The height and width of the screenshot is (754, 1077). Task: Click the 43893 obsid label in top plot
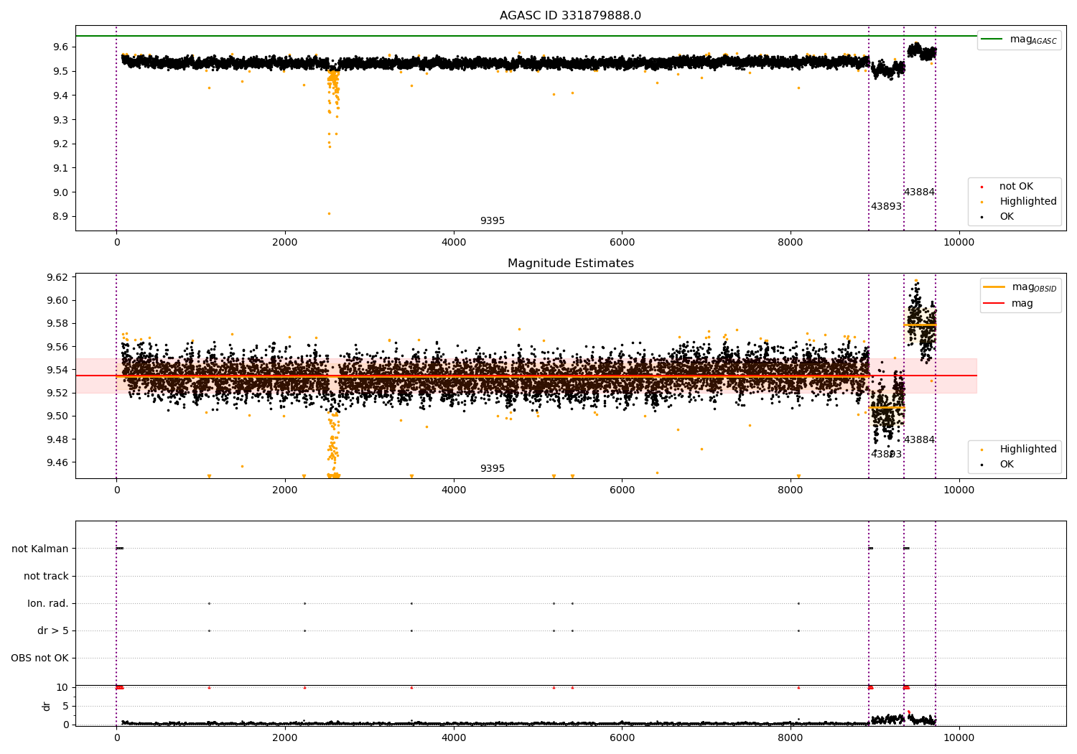point(886,207)
